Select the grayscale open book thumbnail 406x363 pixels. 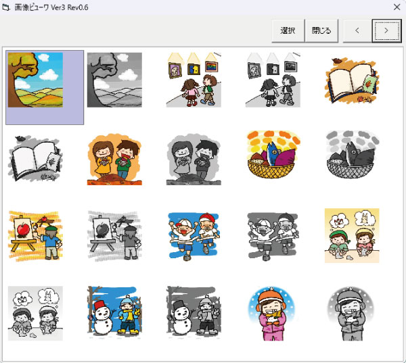pyautogui.click(x=35, y=158)
